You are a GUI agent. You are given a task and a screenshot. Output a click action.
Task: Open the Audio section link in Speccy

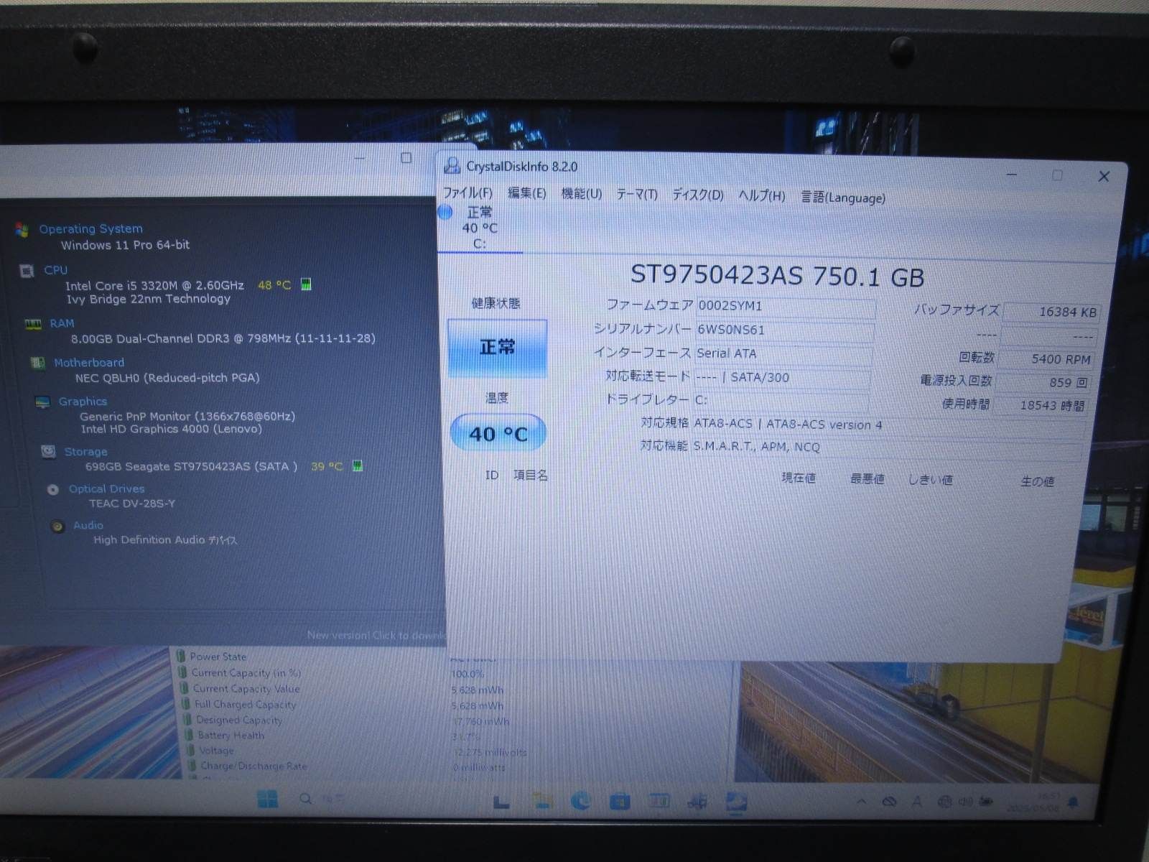[88, 525]
